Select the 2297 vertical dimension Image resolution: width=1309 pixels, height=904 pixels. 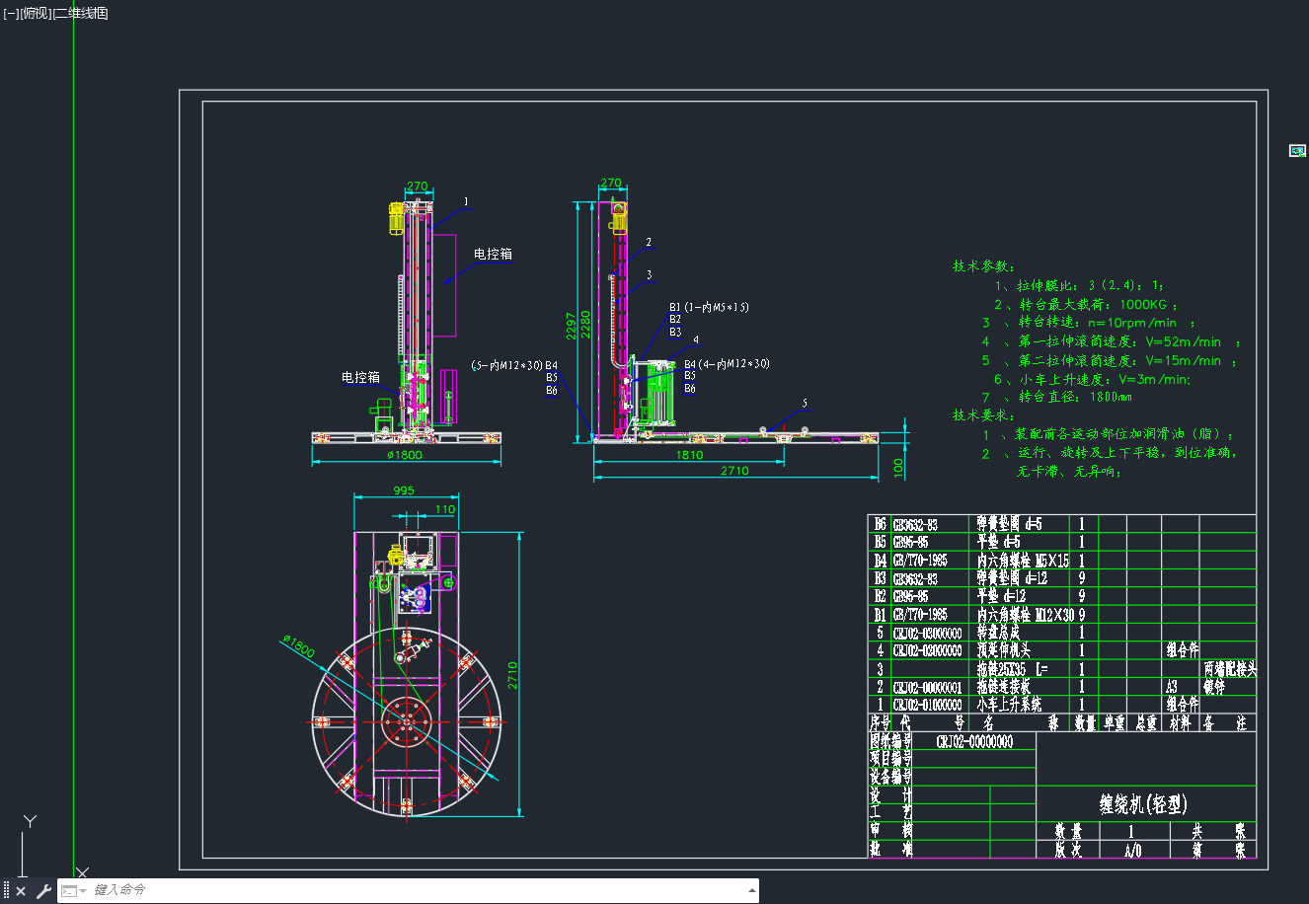pos(572,326)
